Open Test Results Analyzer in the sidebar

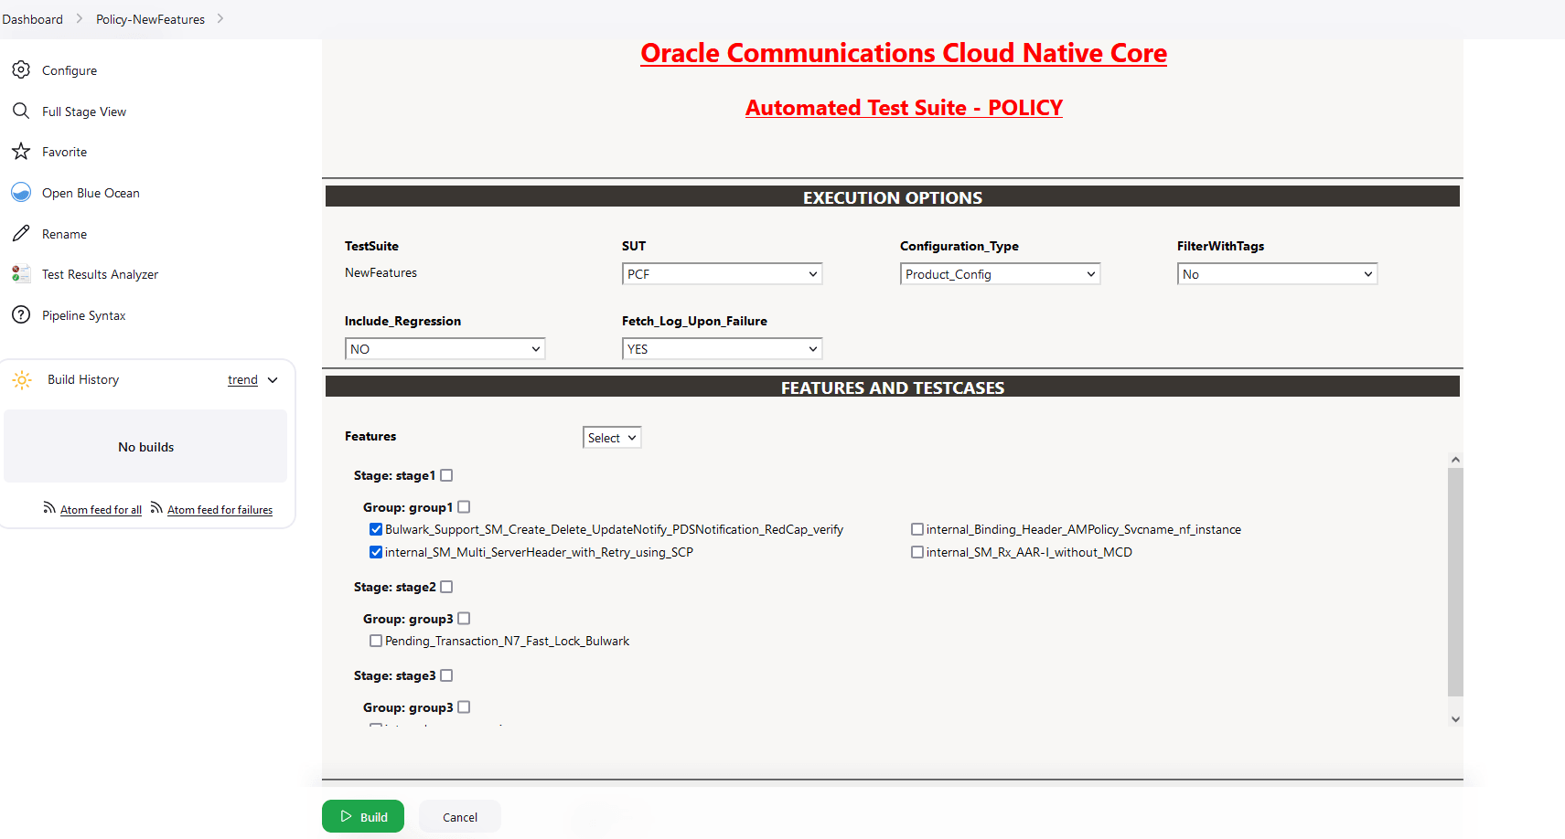[x=100, y=274]
